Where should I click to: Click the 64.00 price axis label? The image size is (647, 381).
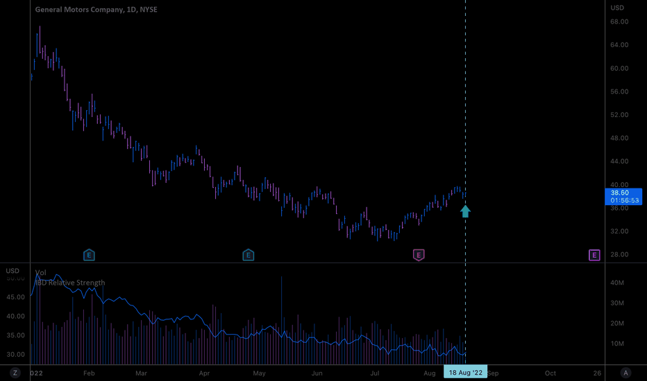tap(619, 45)
